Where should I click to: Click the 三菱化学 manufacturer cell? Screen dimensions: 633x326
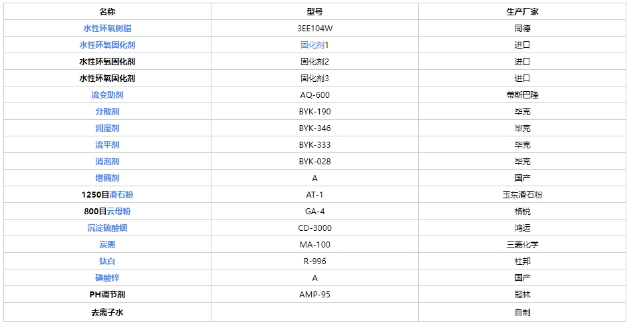click(523, 244)
